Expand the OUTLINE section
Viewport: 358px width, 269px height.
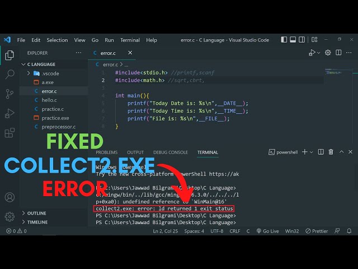[54, 213]
